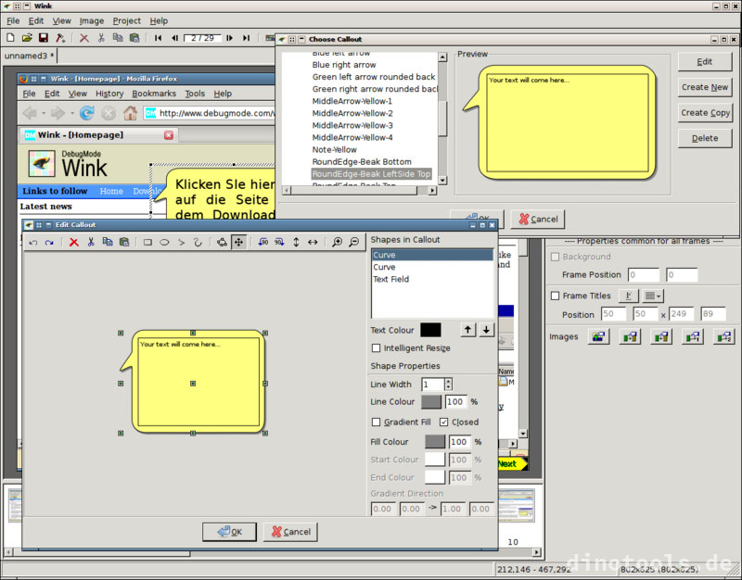Cancel the Edit Callout dialog

click(290, 532)
